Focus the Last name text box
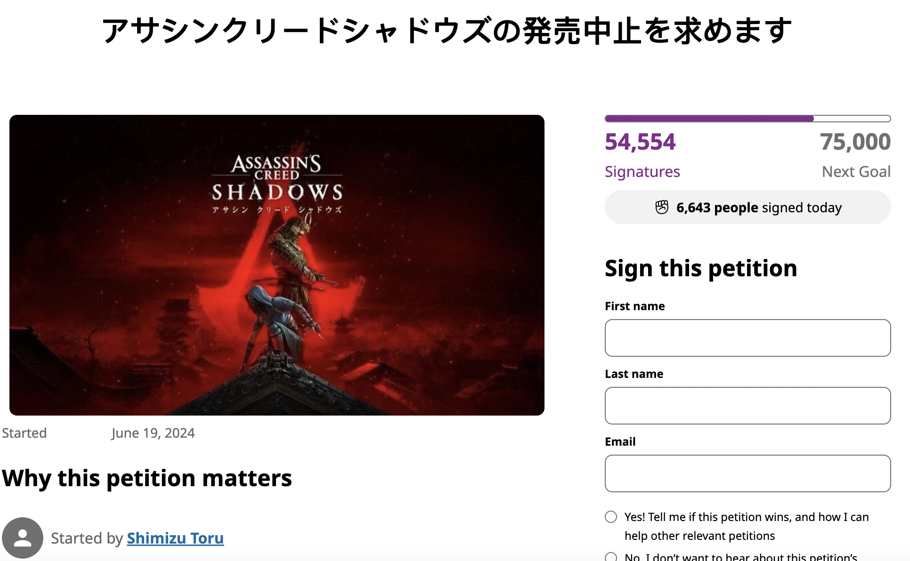Image resolution: width=910 pixels, height=561 pixels. pos(747,406)
